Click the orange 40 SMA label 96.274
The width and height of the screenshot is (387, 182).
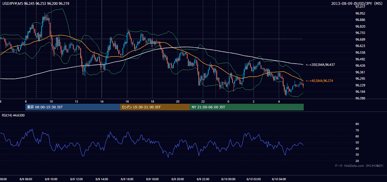point(320,81)
